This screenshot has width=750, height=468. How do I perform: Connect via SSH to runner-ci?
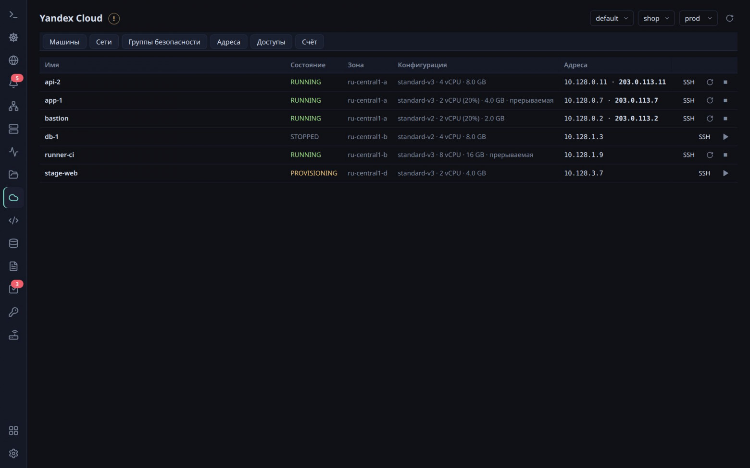[689, 155]
